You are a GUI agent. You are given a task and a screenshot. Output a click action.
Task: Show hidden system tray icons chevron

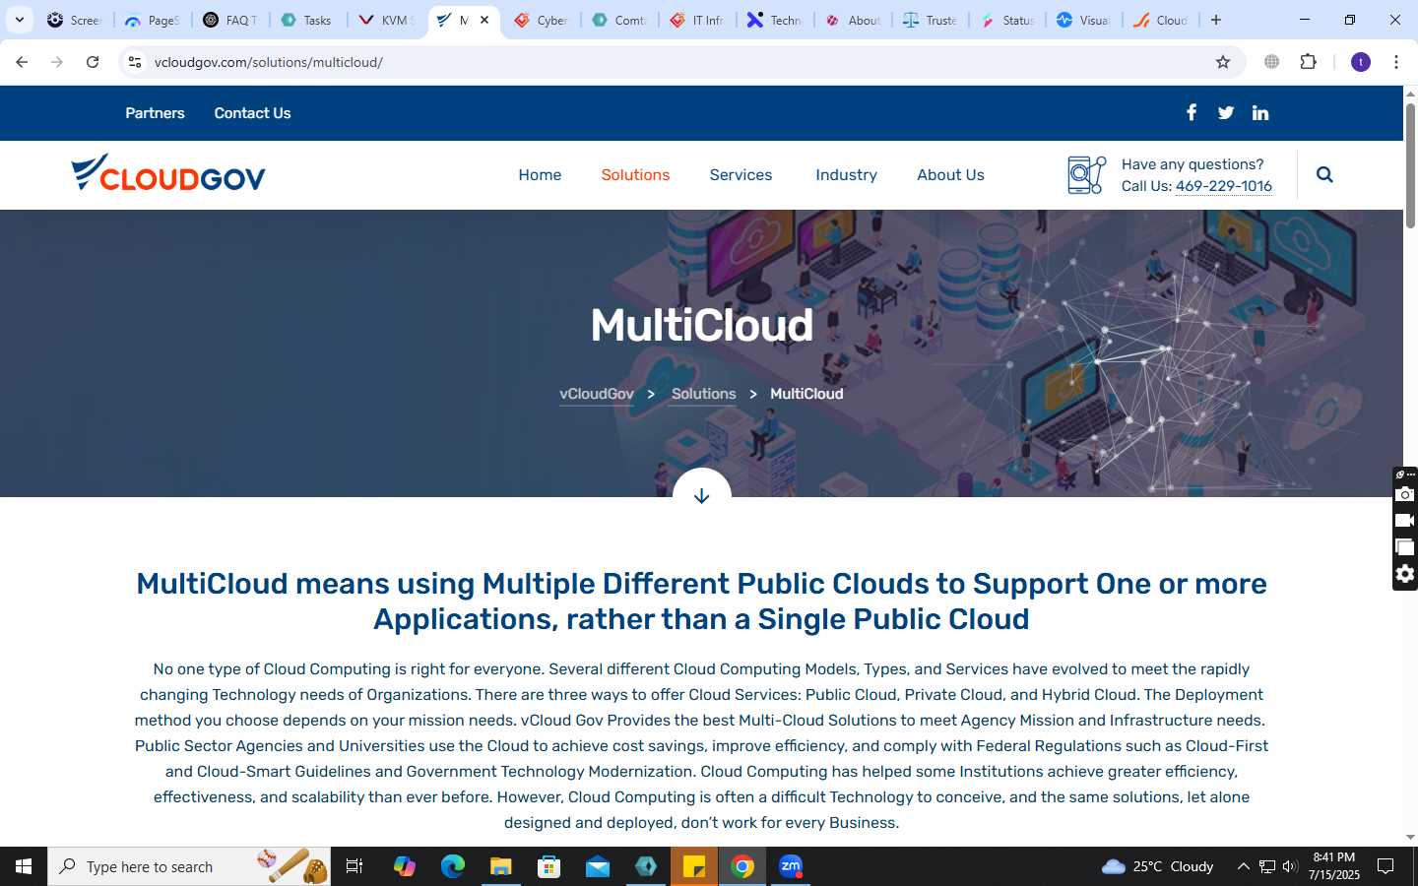click(1243, 866)
